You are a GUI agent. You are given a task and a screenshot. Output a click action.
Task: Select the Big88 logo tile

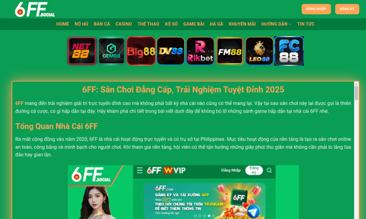[x=141, y=51]
